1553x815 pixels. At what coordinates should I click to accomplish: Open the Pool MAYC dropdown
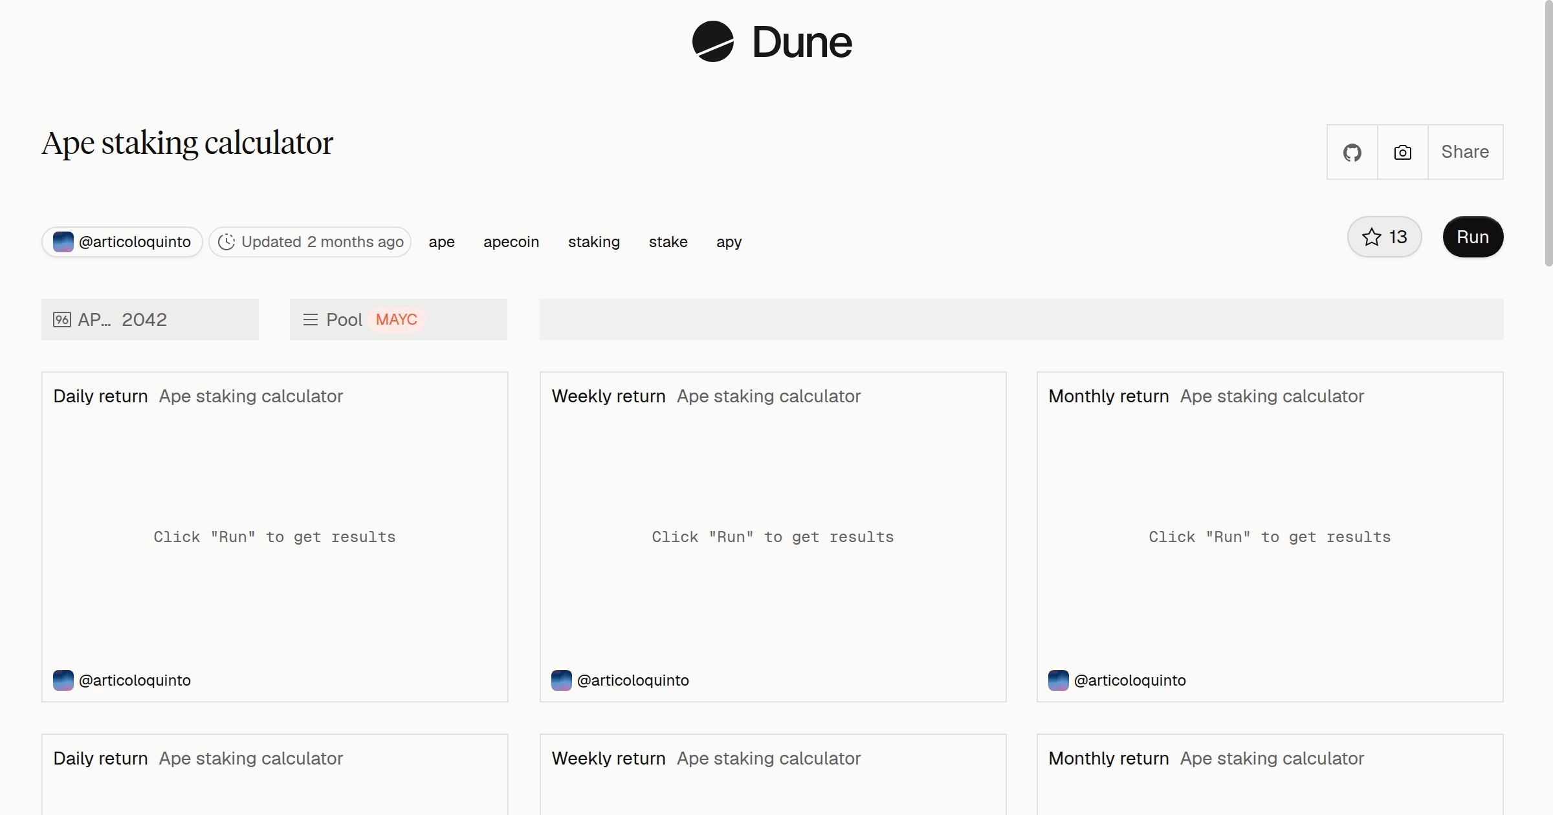[x=399, y=320]
